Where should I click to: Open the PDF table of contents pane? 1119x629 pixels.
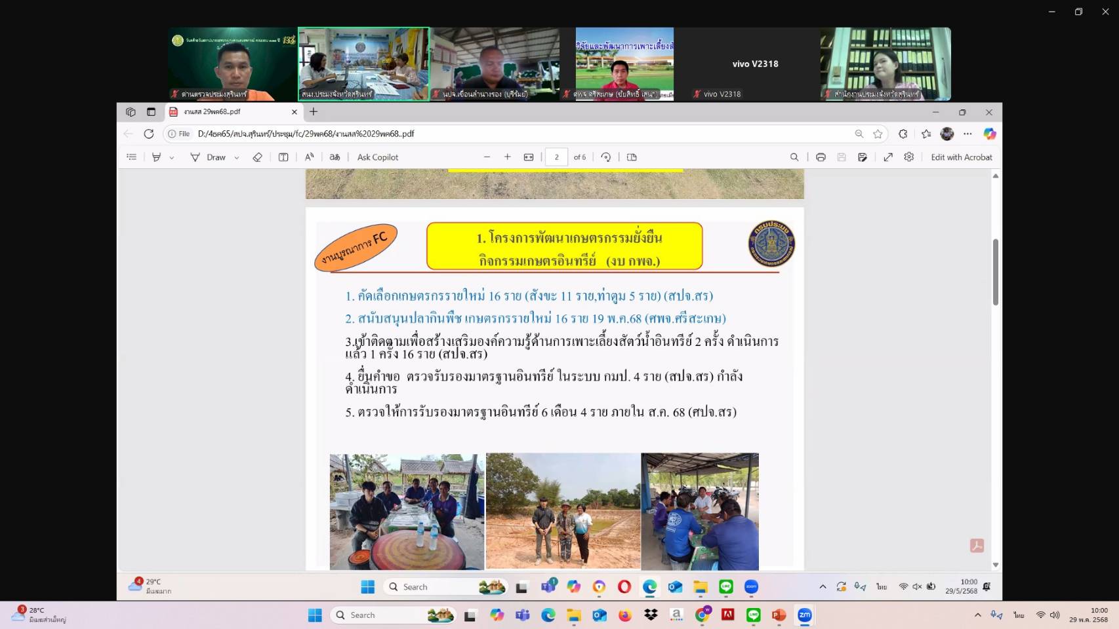[132, 157]
